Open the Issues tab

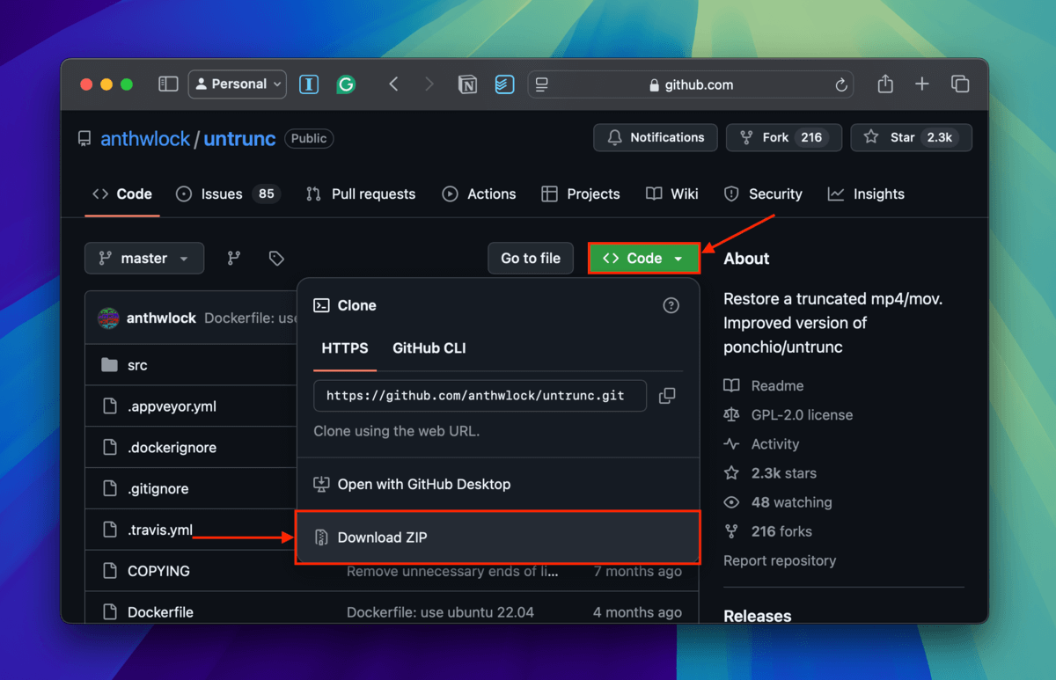228,194
